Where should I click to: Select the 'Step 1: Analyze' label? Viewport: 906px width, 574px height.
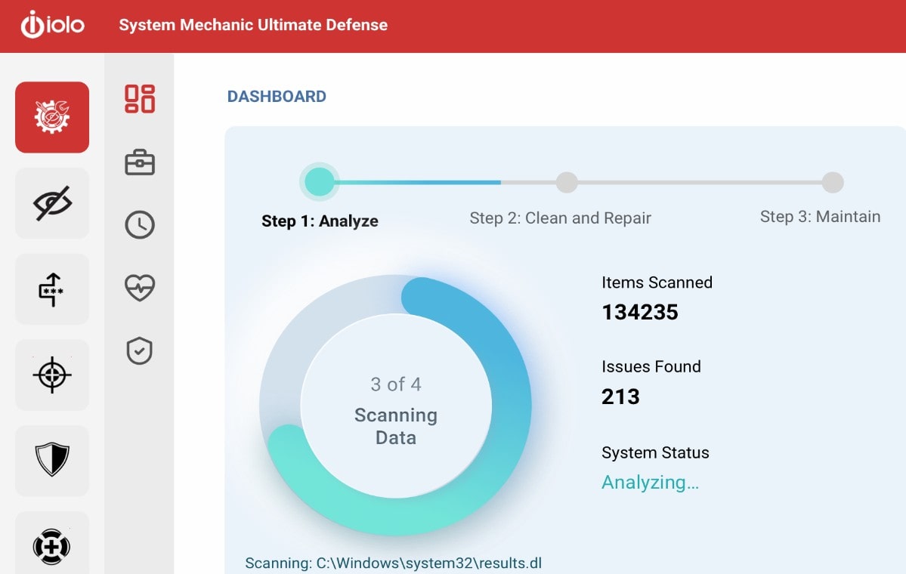click(320, 221)
